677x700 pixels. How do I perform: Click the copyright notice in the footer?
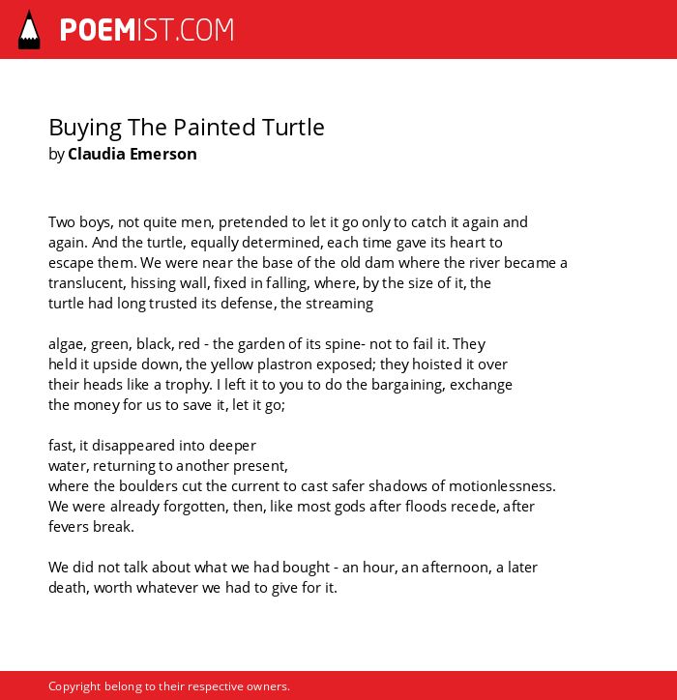pyautogui.click(x=169, y=686)
